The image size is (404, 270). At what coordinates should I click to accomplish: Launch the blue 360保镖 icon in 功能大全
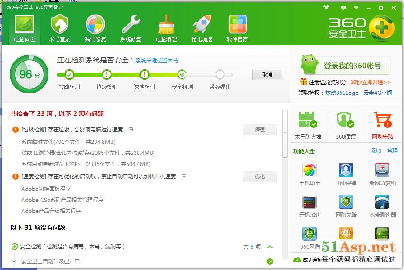(346, 170)
